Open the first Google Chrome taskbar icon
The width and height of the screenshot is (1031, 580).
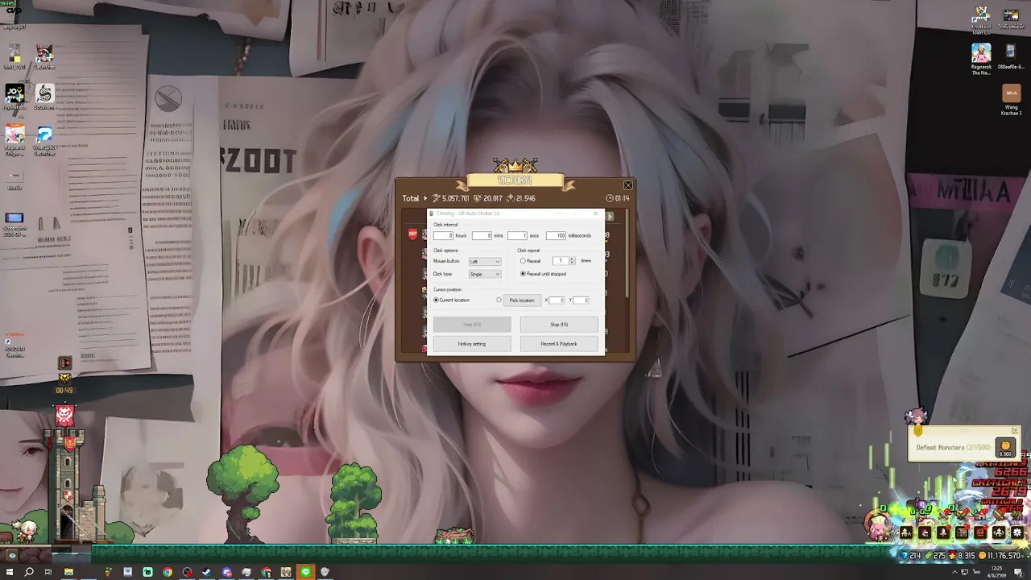point(168,572)
